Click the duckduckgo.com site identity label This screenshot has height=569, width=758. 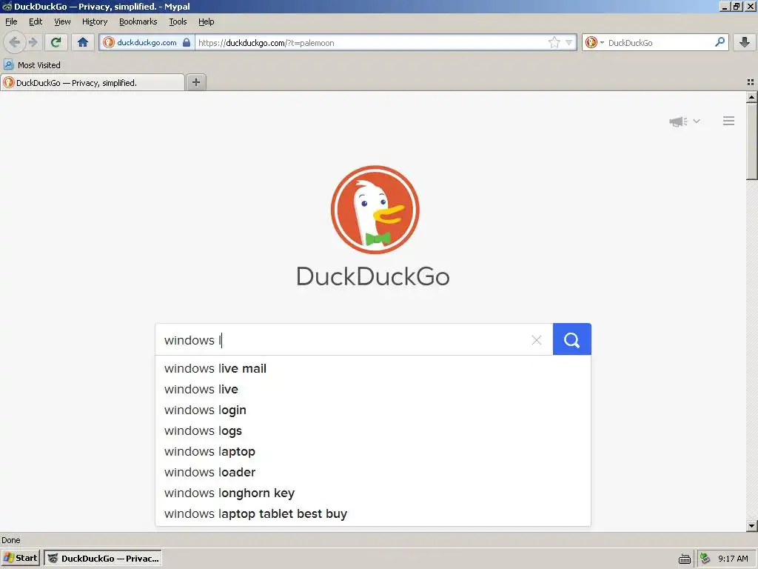pos(147,42)
